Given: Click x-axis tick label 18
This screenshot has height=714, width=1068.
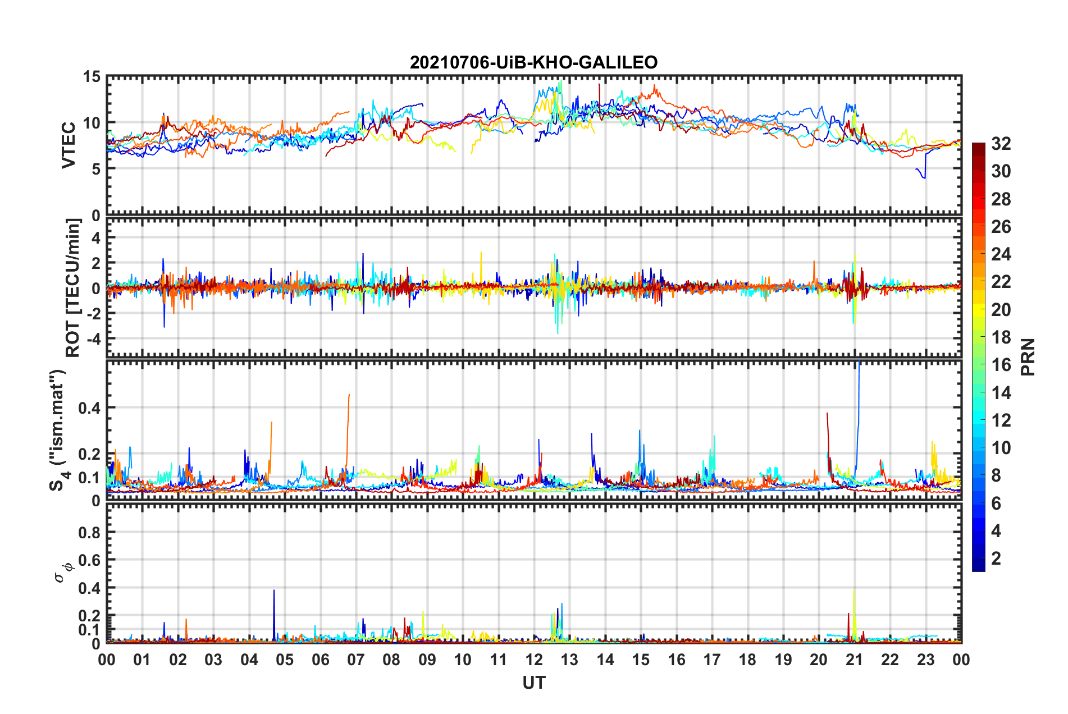Looking at the screenshot, I should tap(747, 660).
